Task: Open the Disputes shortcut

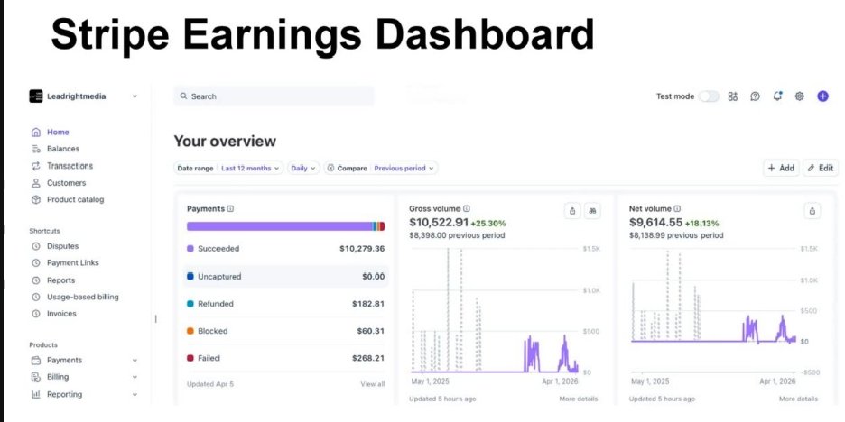Action: tap(62, 246)
